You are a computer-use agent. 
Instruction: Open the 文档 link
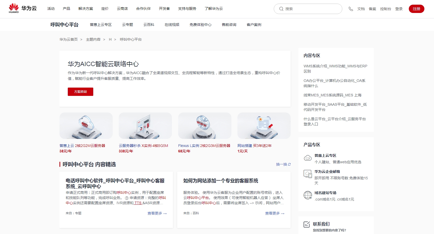pyautogui.click(x=361, y=9)
